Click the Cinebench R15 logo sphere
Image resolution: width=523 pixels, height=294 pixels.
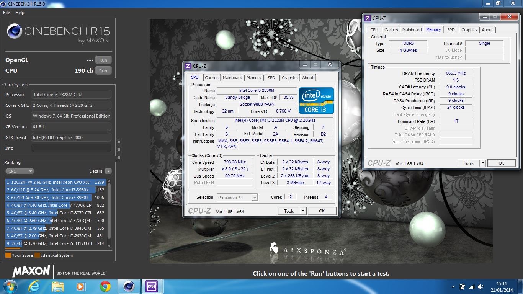[15, 31]
